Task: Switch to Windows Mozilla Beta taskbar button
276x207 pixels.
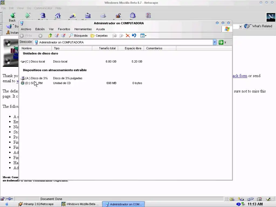Action: point(81,204)
